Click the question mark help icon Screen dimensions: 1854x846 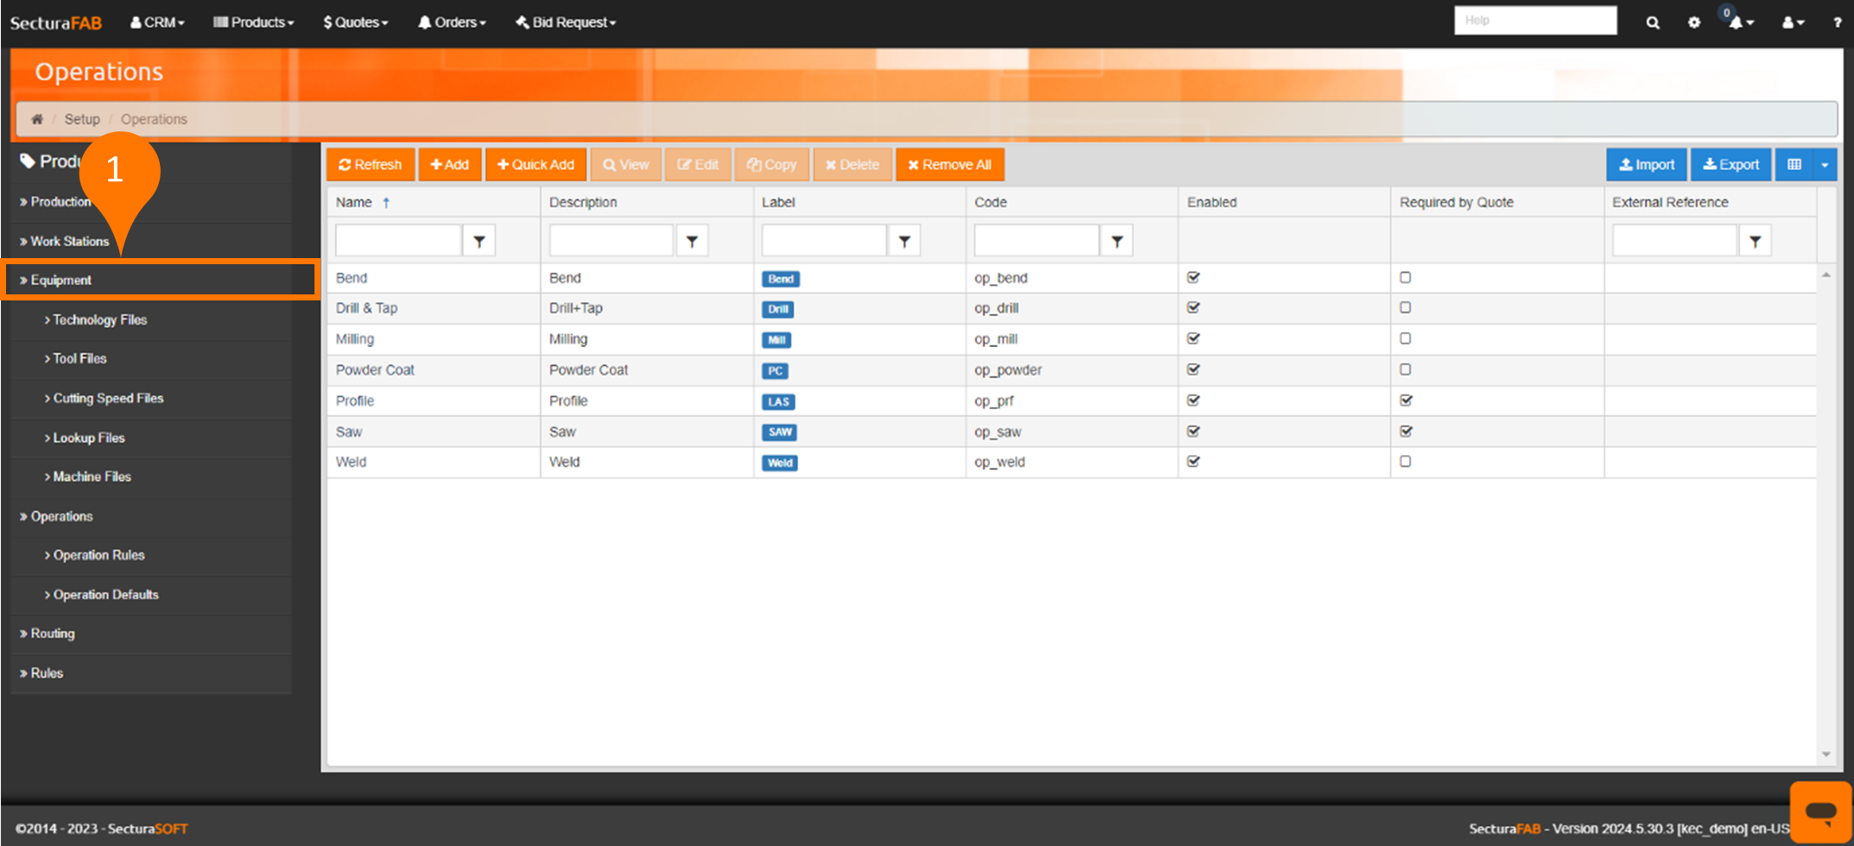pos(1837,22)
